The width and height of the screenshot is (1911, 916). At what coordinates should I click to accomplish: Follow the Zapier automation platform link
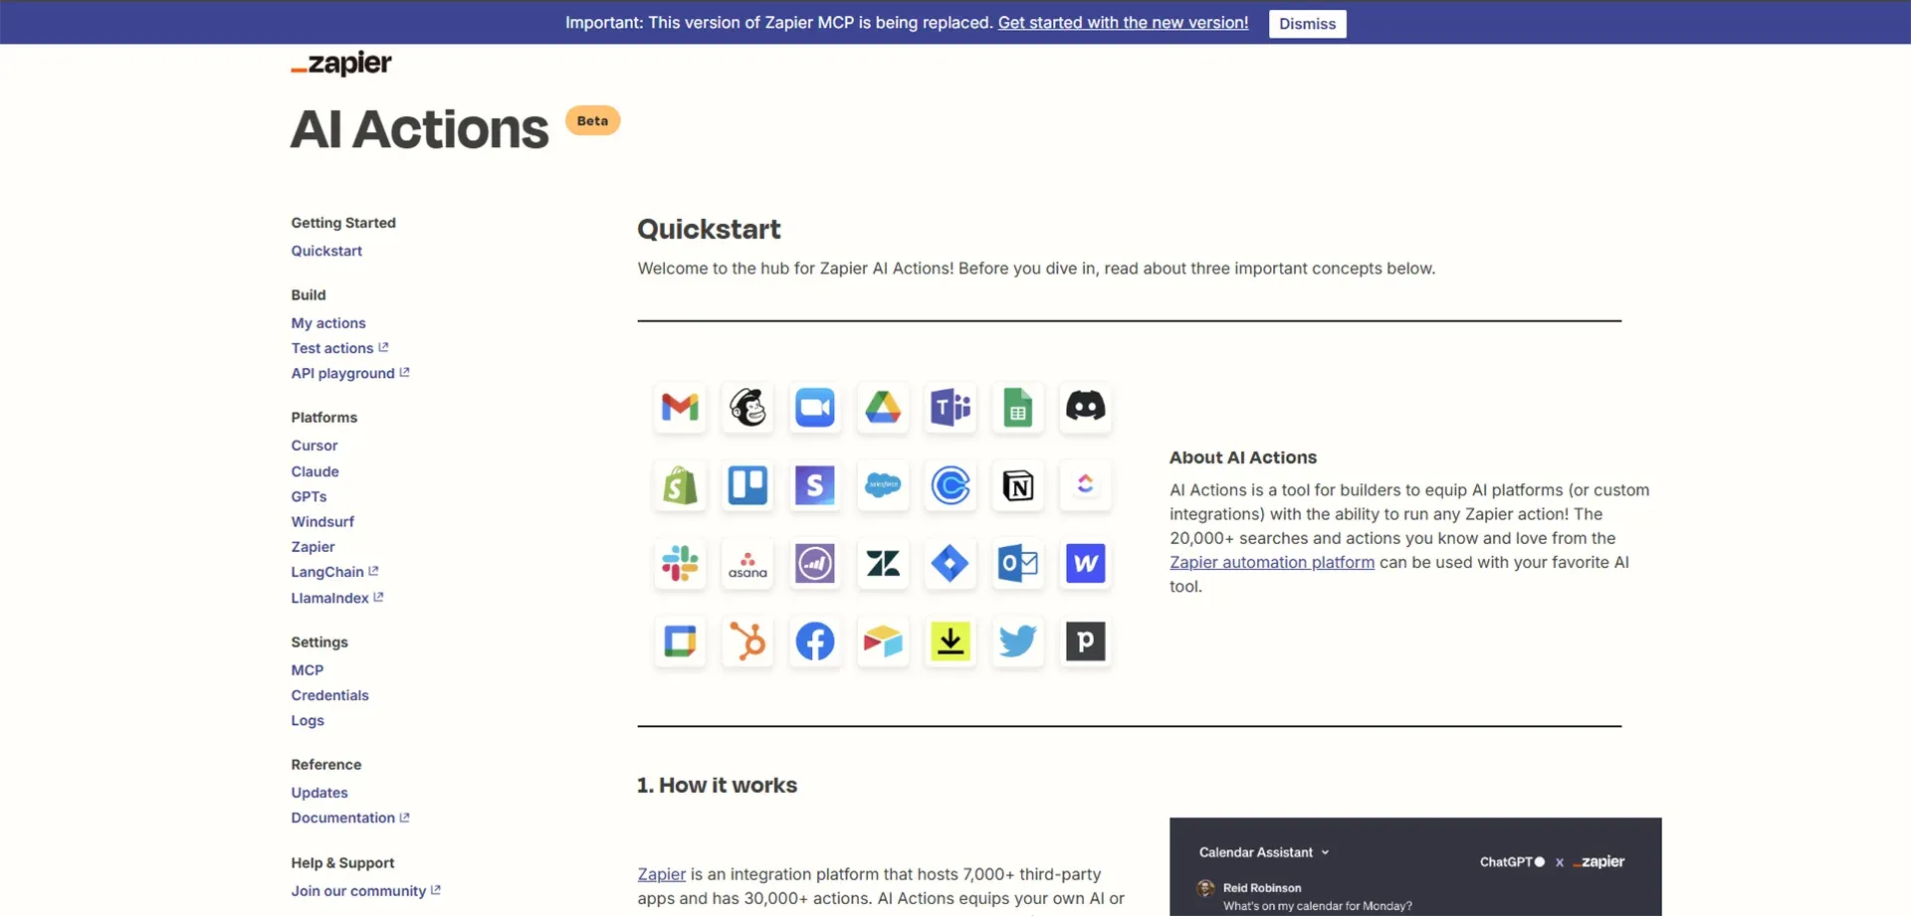pyautogui.click(x=1271, y=562)
